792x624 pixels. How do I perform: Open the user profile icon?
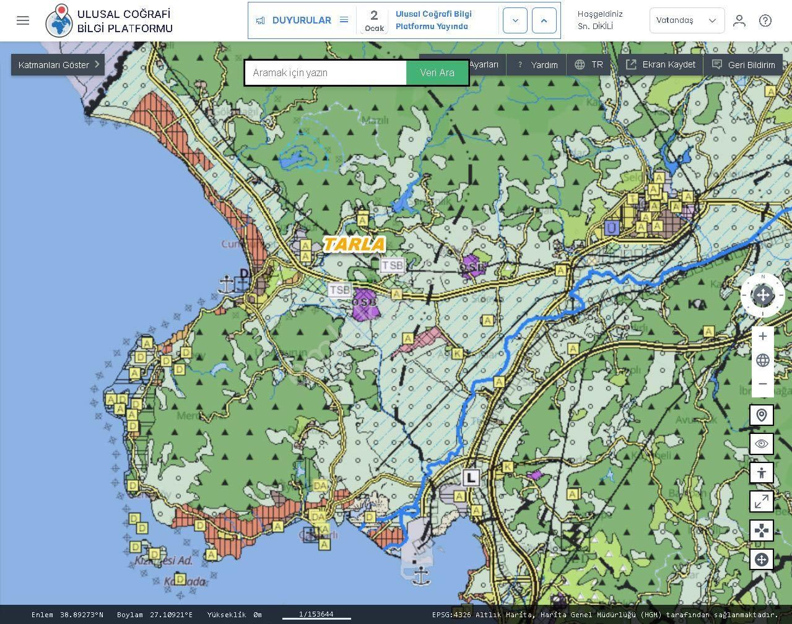(x=739, y=20)
